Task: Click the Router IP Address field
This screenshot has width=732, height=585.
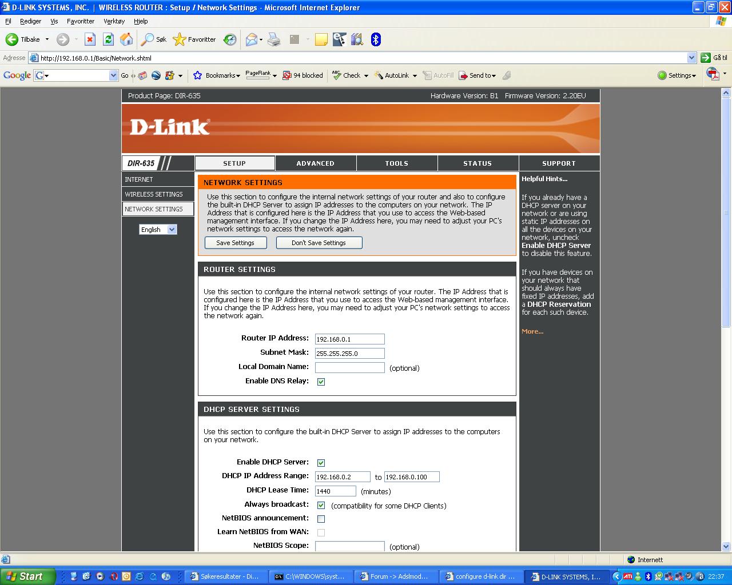Action: pyautogui.click(x=349, y=339)
